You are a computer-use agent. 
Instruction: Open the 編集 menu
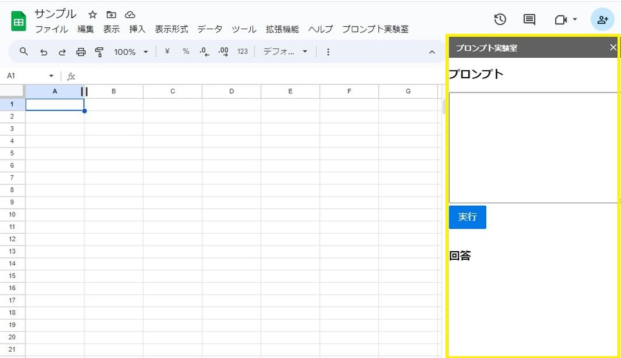pyautogui.click(x=86, y=29)
